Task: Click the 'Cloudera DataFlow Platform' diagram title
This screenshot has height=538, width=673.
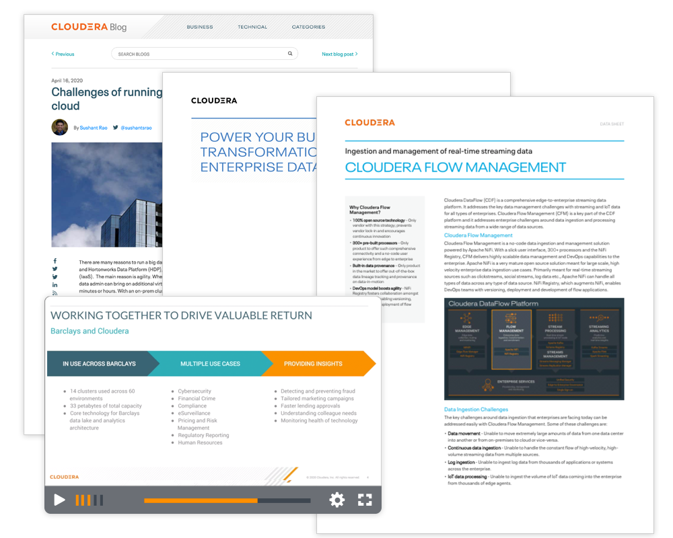Action: (x=493, y=304)
